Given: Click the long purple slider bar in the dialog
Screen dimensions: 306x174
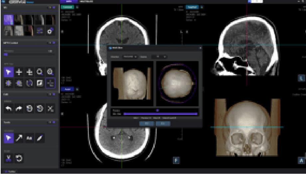Looking at the screenshot, I should [160, 114].
